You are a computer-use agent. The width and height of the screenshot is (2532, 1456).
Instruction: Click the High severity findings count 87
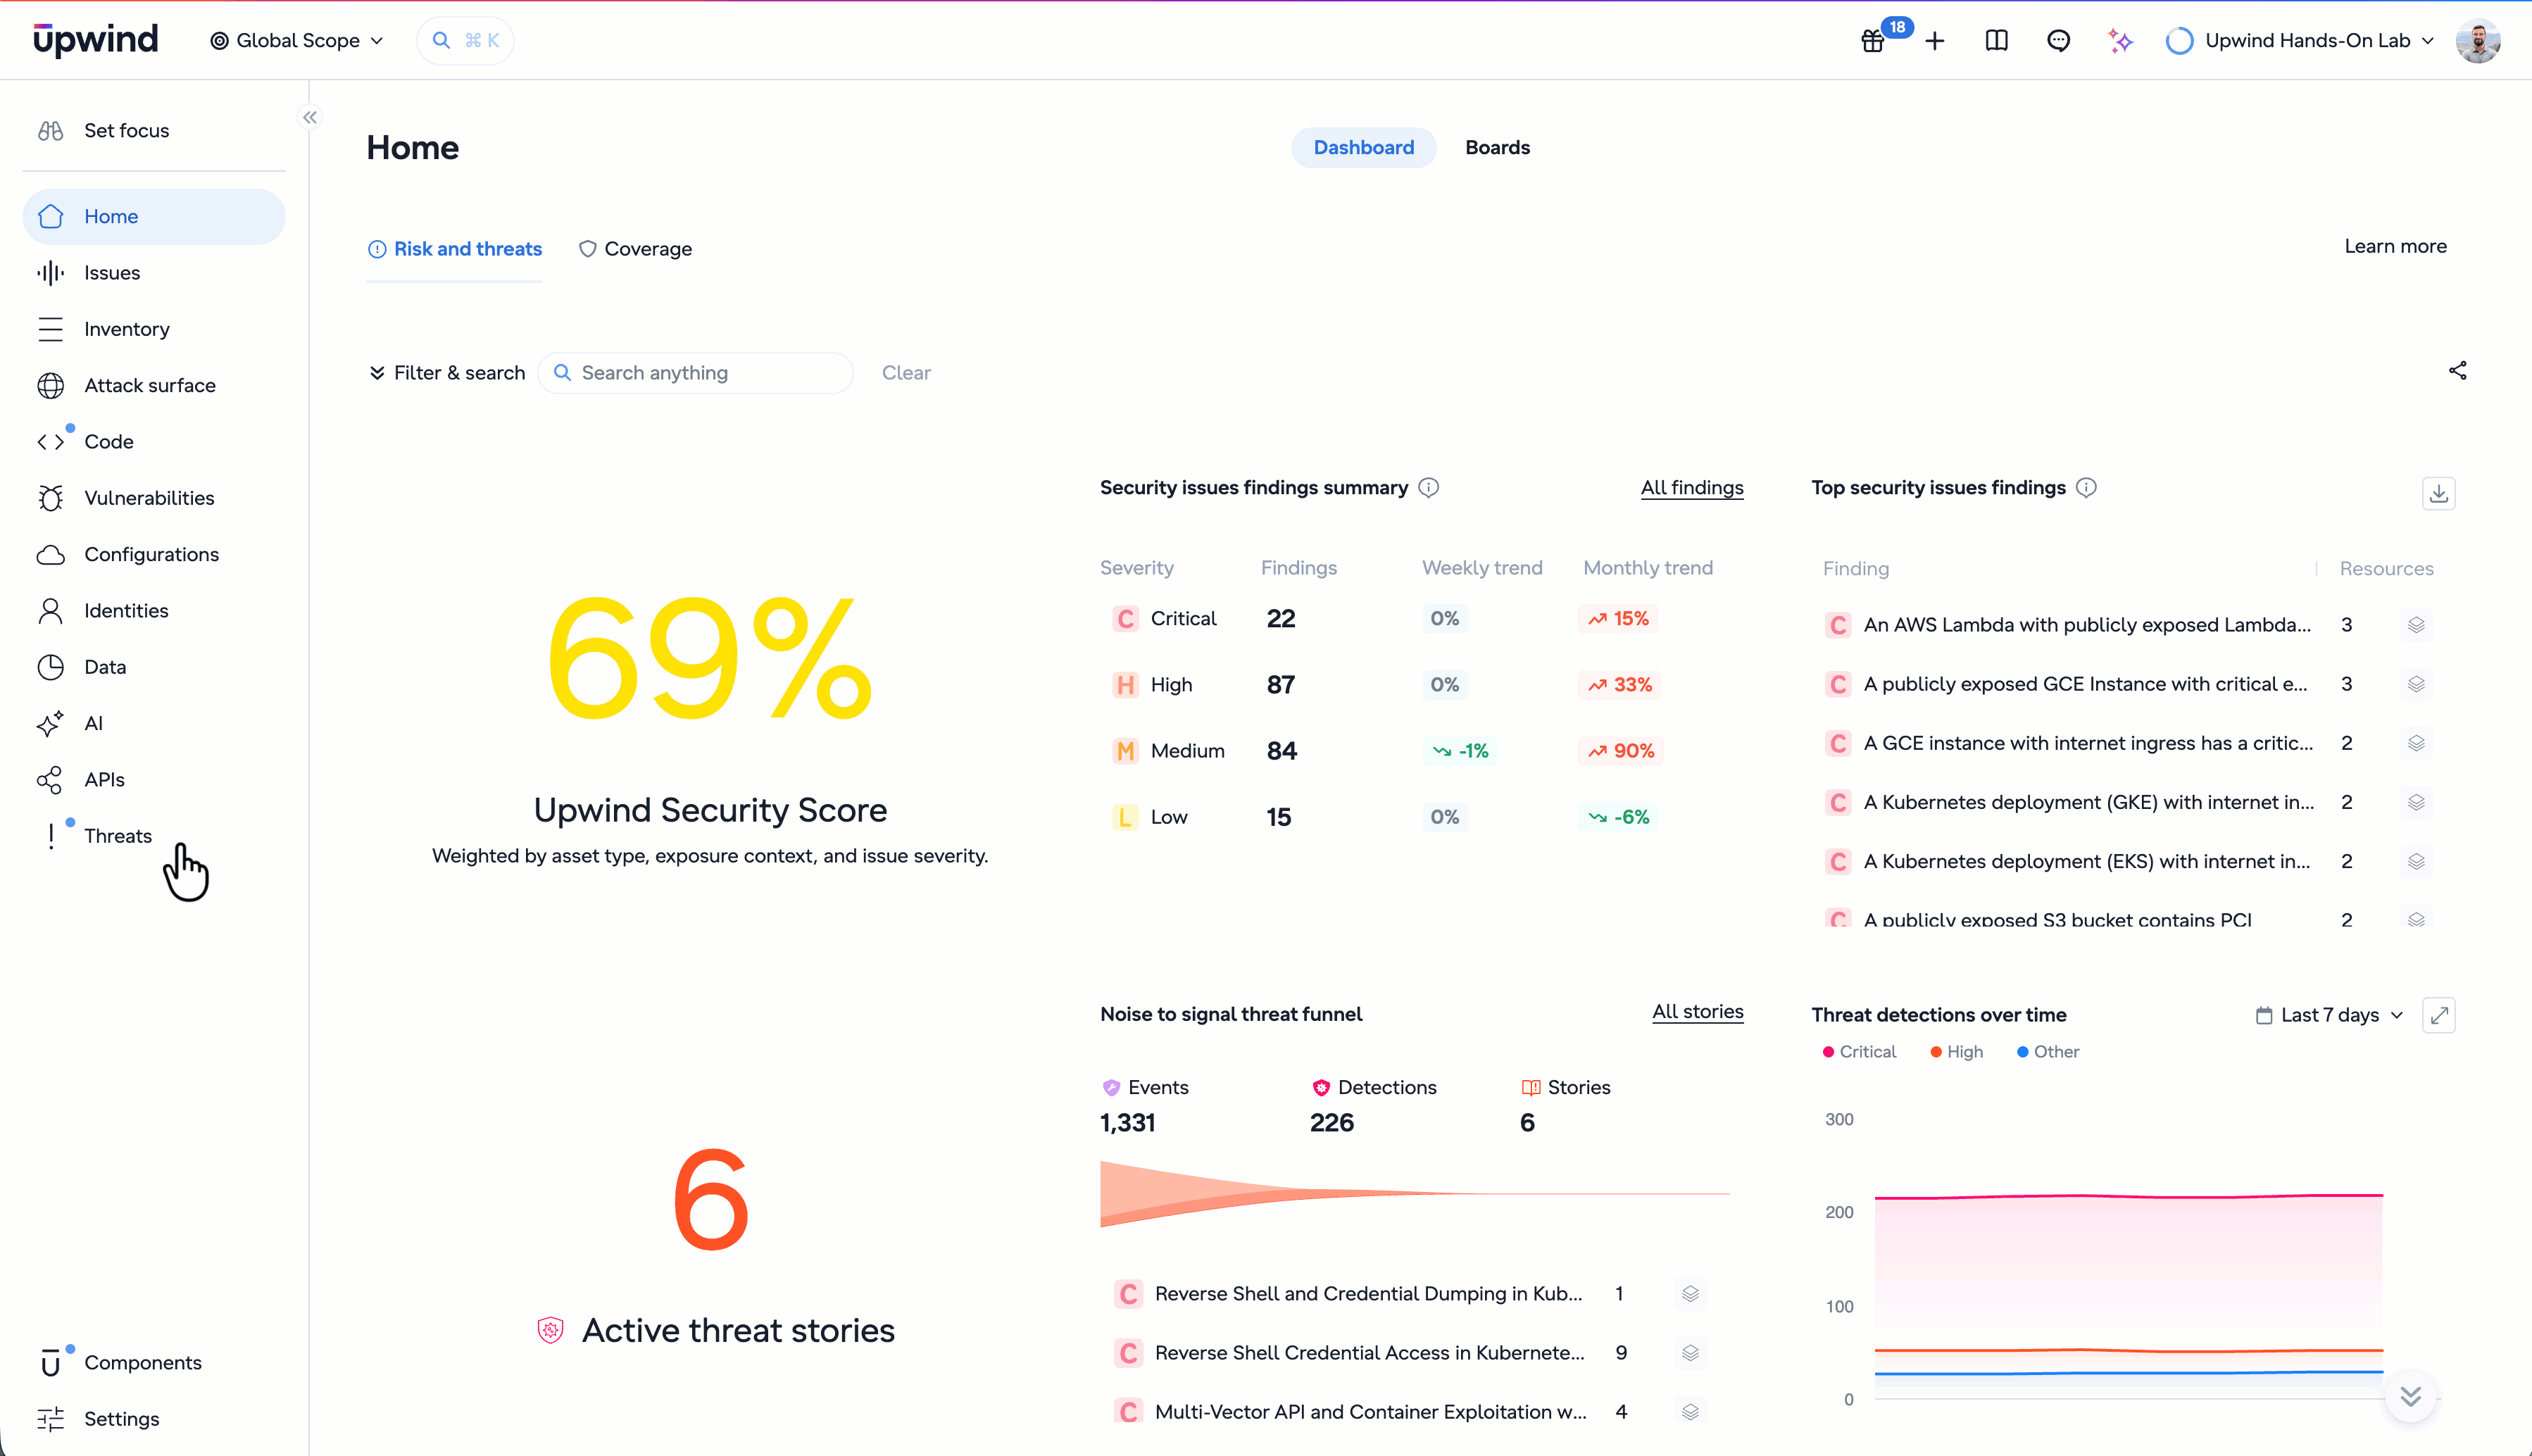click(1281, 685)
